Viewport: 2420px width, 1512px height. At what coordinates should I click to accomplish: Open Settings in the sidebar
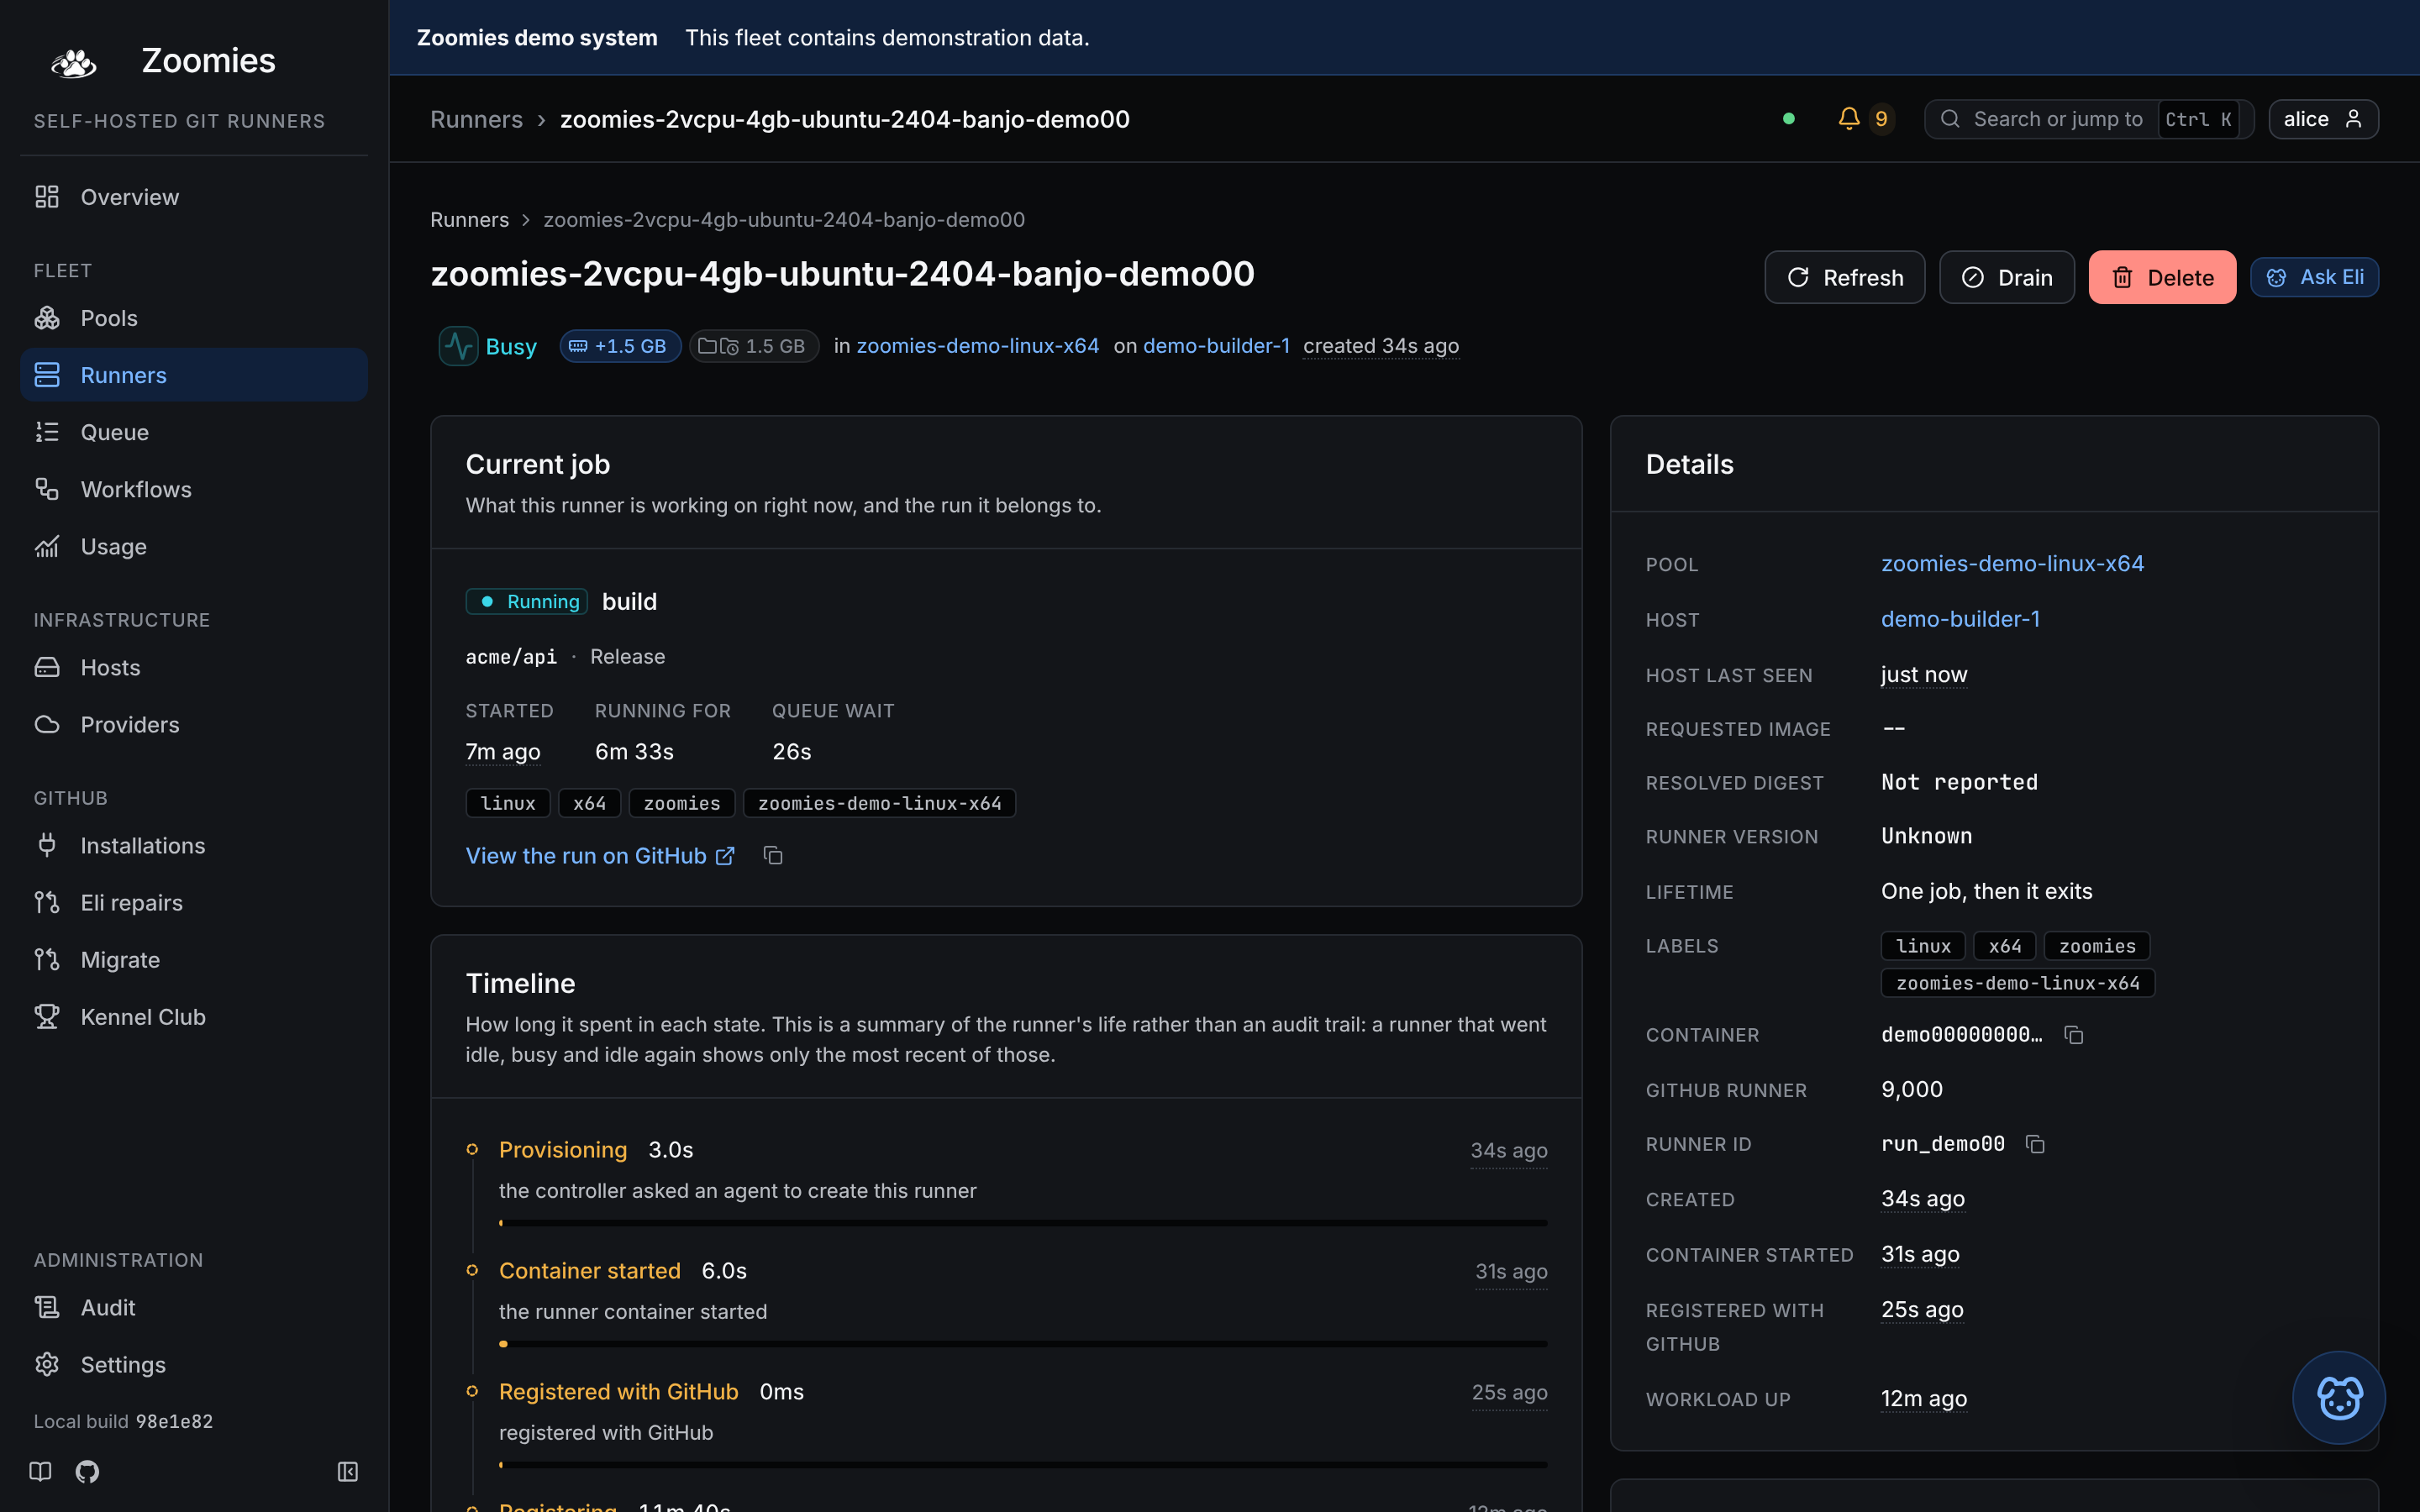coord(194,1364)
